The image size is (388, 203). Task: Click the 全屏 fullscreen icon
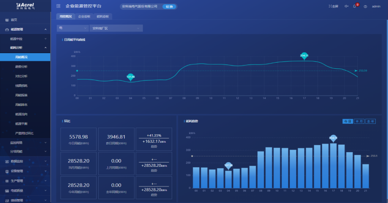point(329,6)
